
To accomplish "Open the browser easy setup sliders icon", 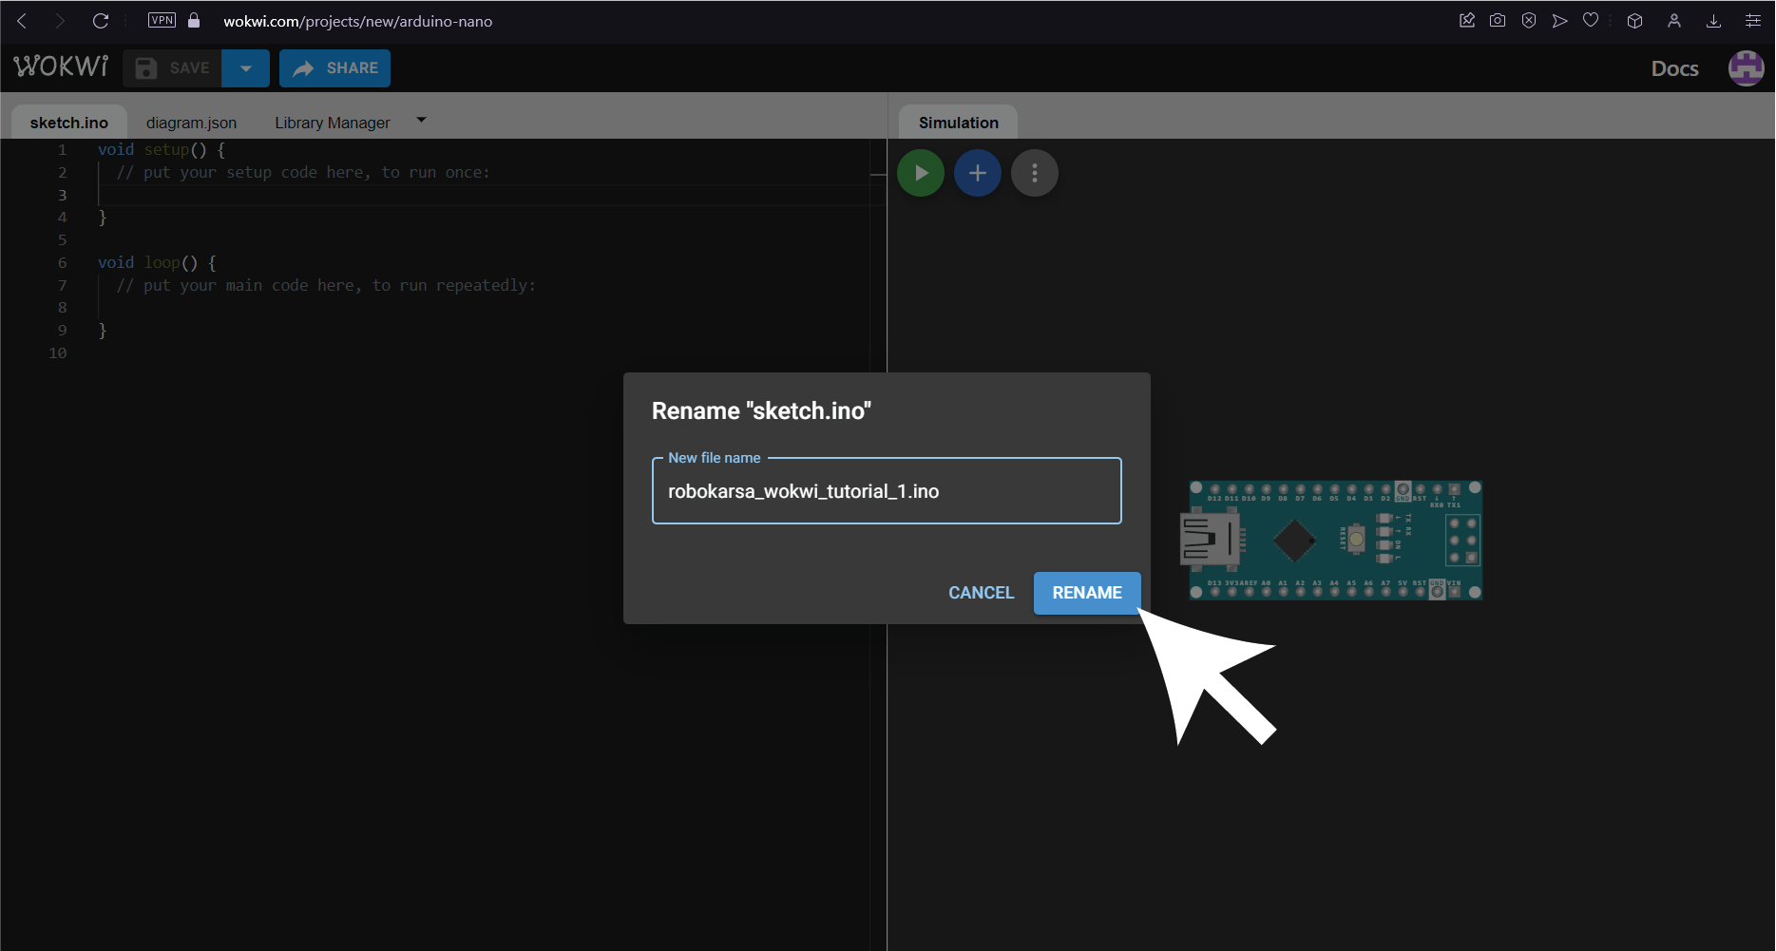I will click(1753, 20).
